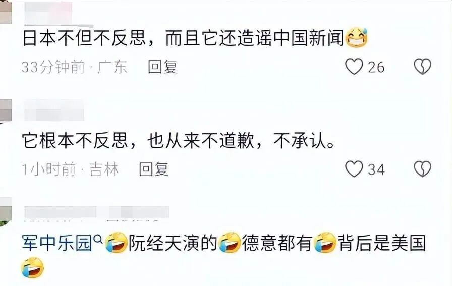Tap the sweating grin emoji after 中国新闻
Screen dimensions: 452x286
(x=356, y=37)
